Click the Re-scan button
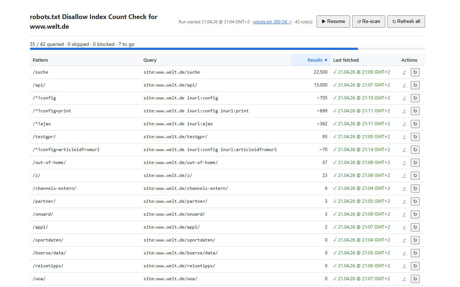 point(369,22)
